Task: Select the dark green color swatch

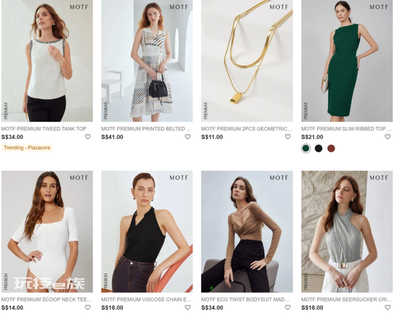Action: point(306,148)
